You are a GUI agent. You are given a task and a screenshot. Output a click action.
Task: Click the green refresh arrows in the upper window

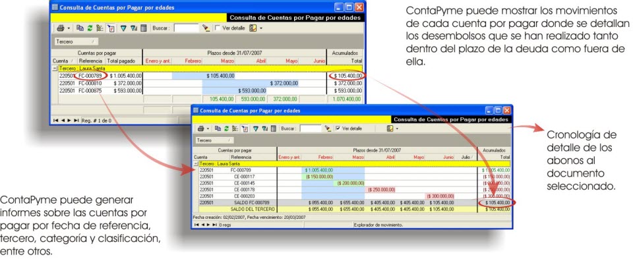pos(90,28)
